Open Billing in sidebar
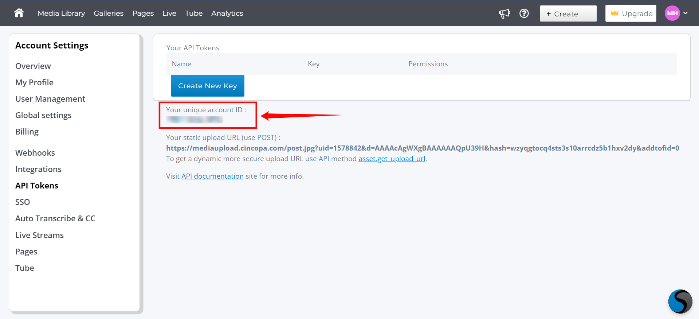 (27, 132)
